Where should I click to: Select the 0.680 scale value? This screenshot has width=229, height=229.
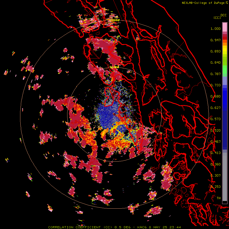216,96
